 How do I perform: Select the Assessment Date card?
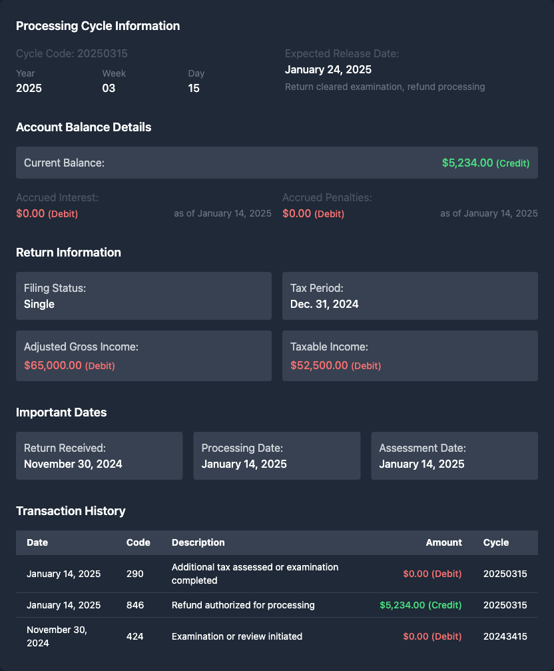coord(454,456)
